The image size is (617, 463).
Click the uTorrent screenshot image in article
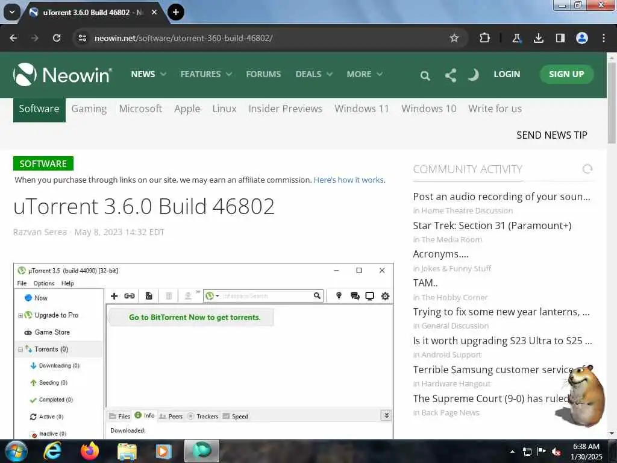tap(204, 351)
